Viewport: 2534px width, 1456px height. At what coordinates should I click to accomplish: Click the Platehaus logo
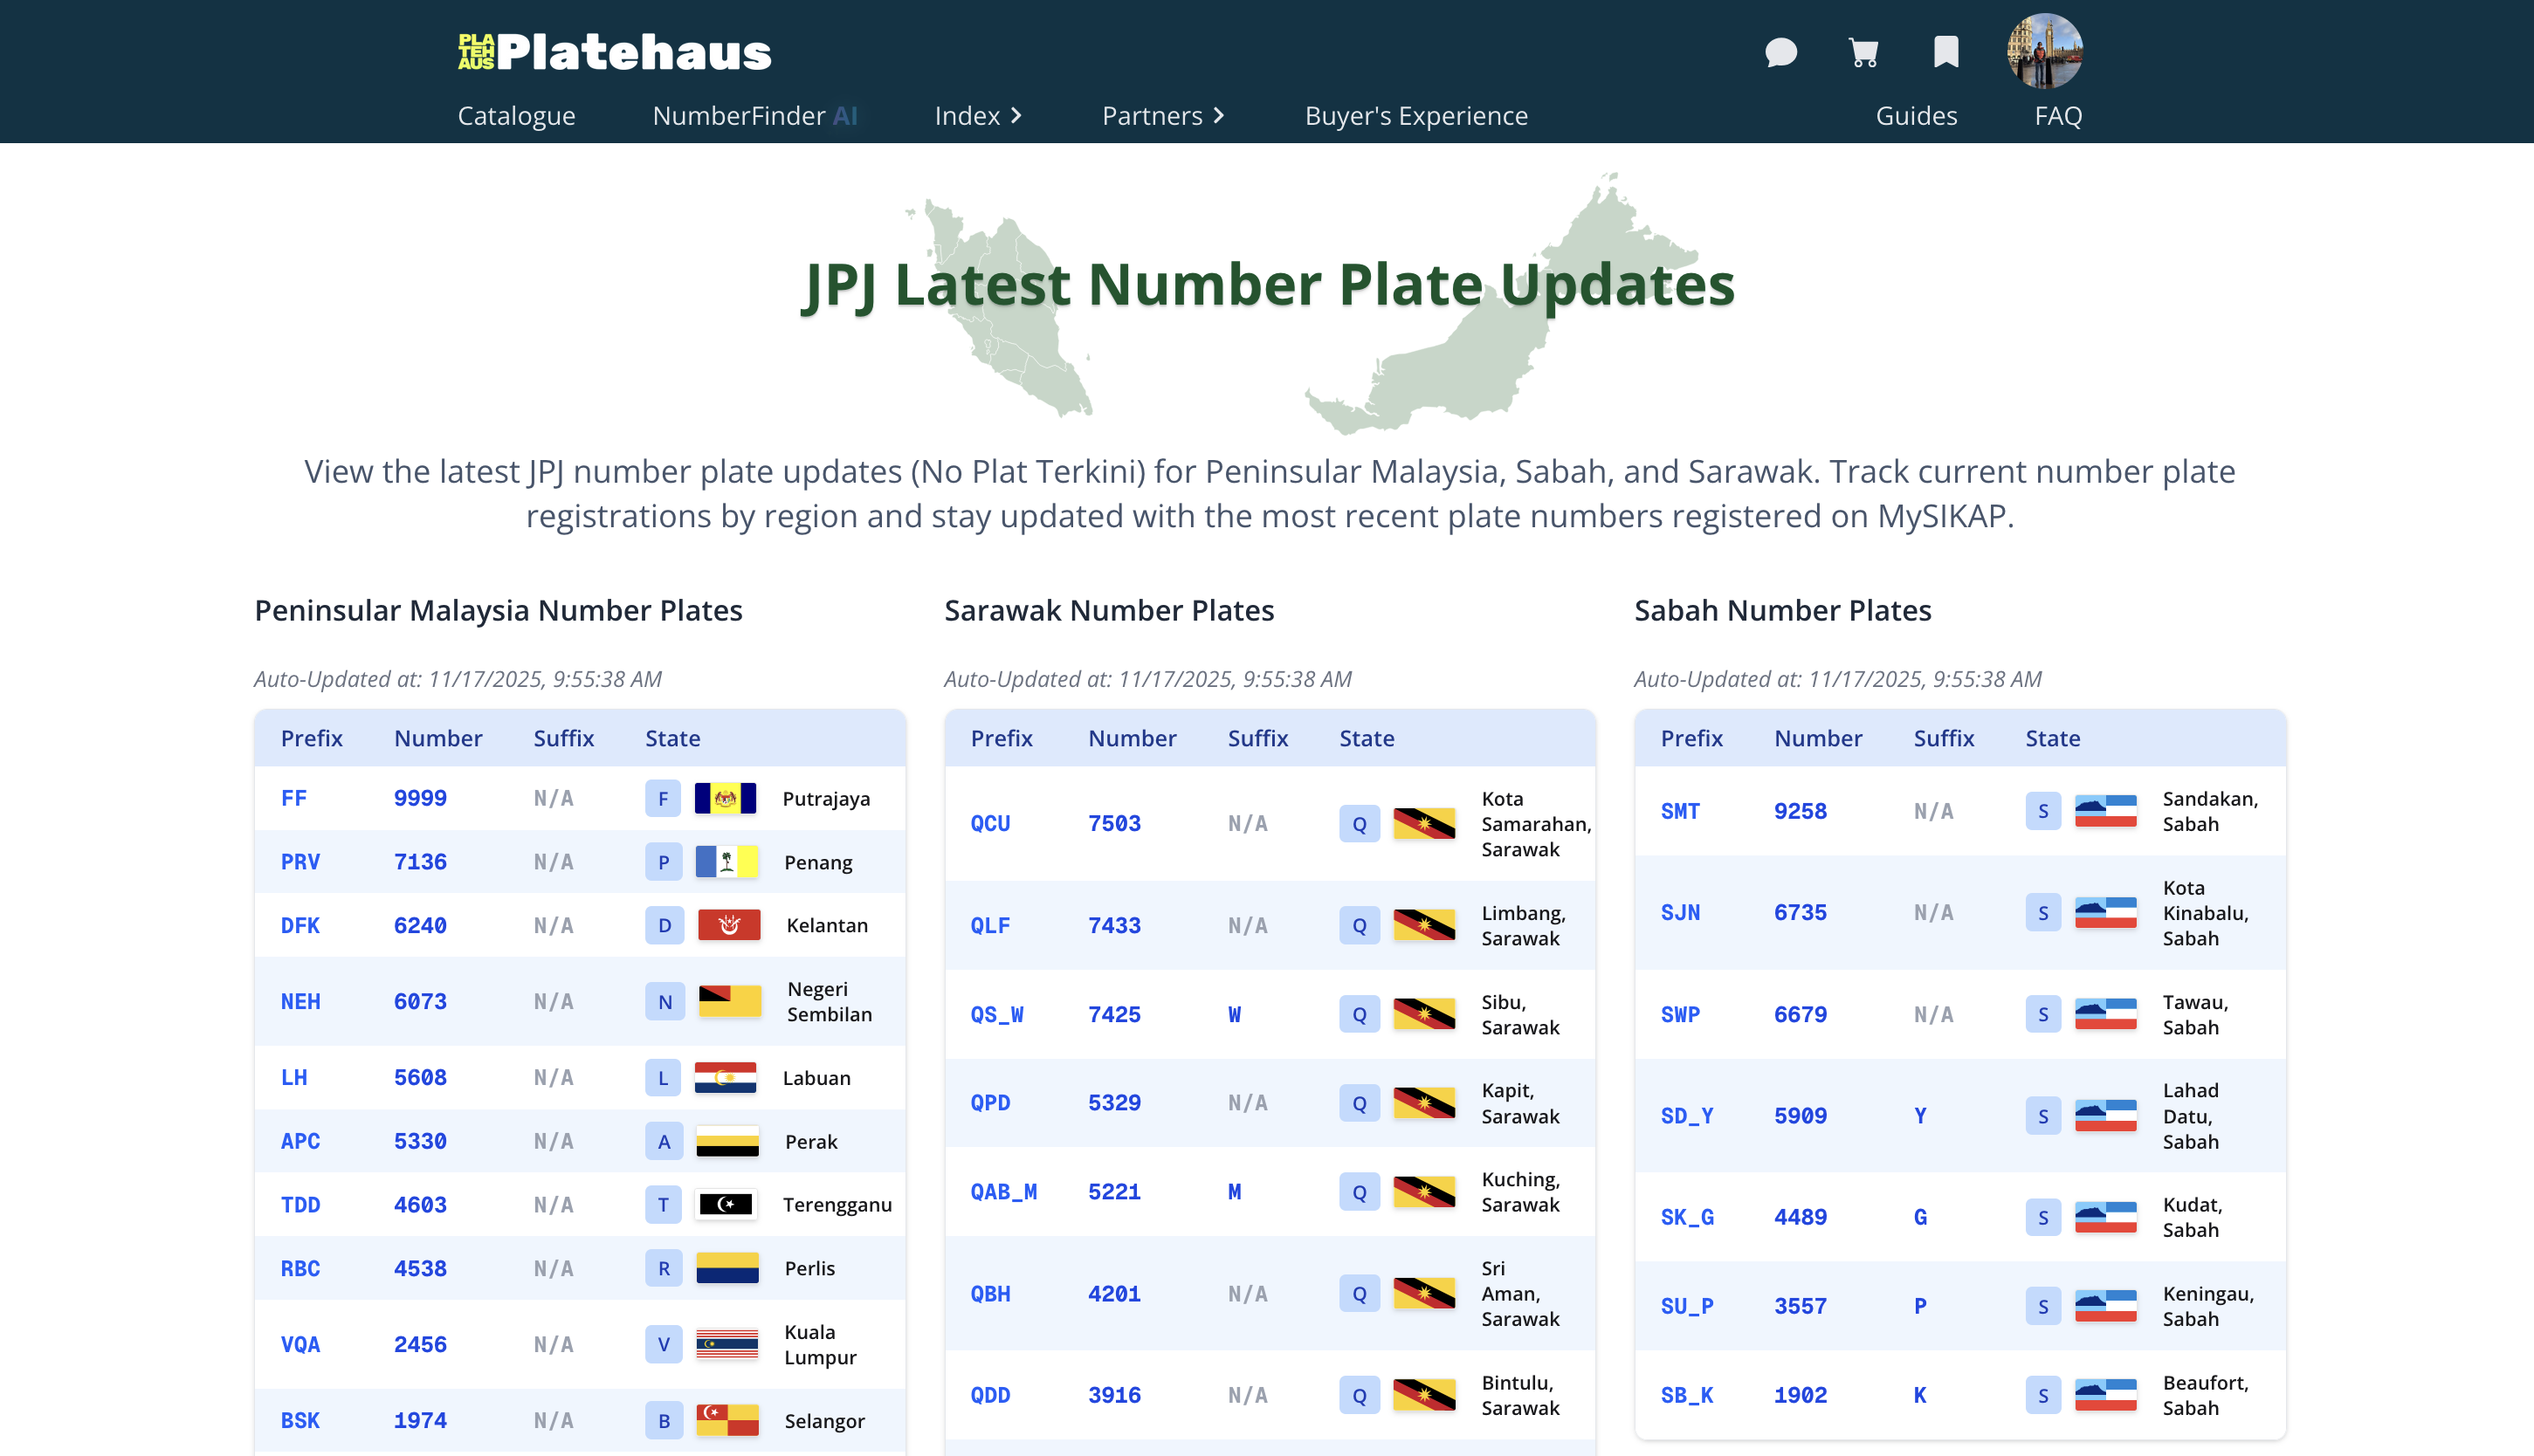(613, 51)
